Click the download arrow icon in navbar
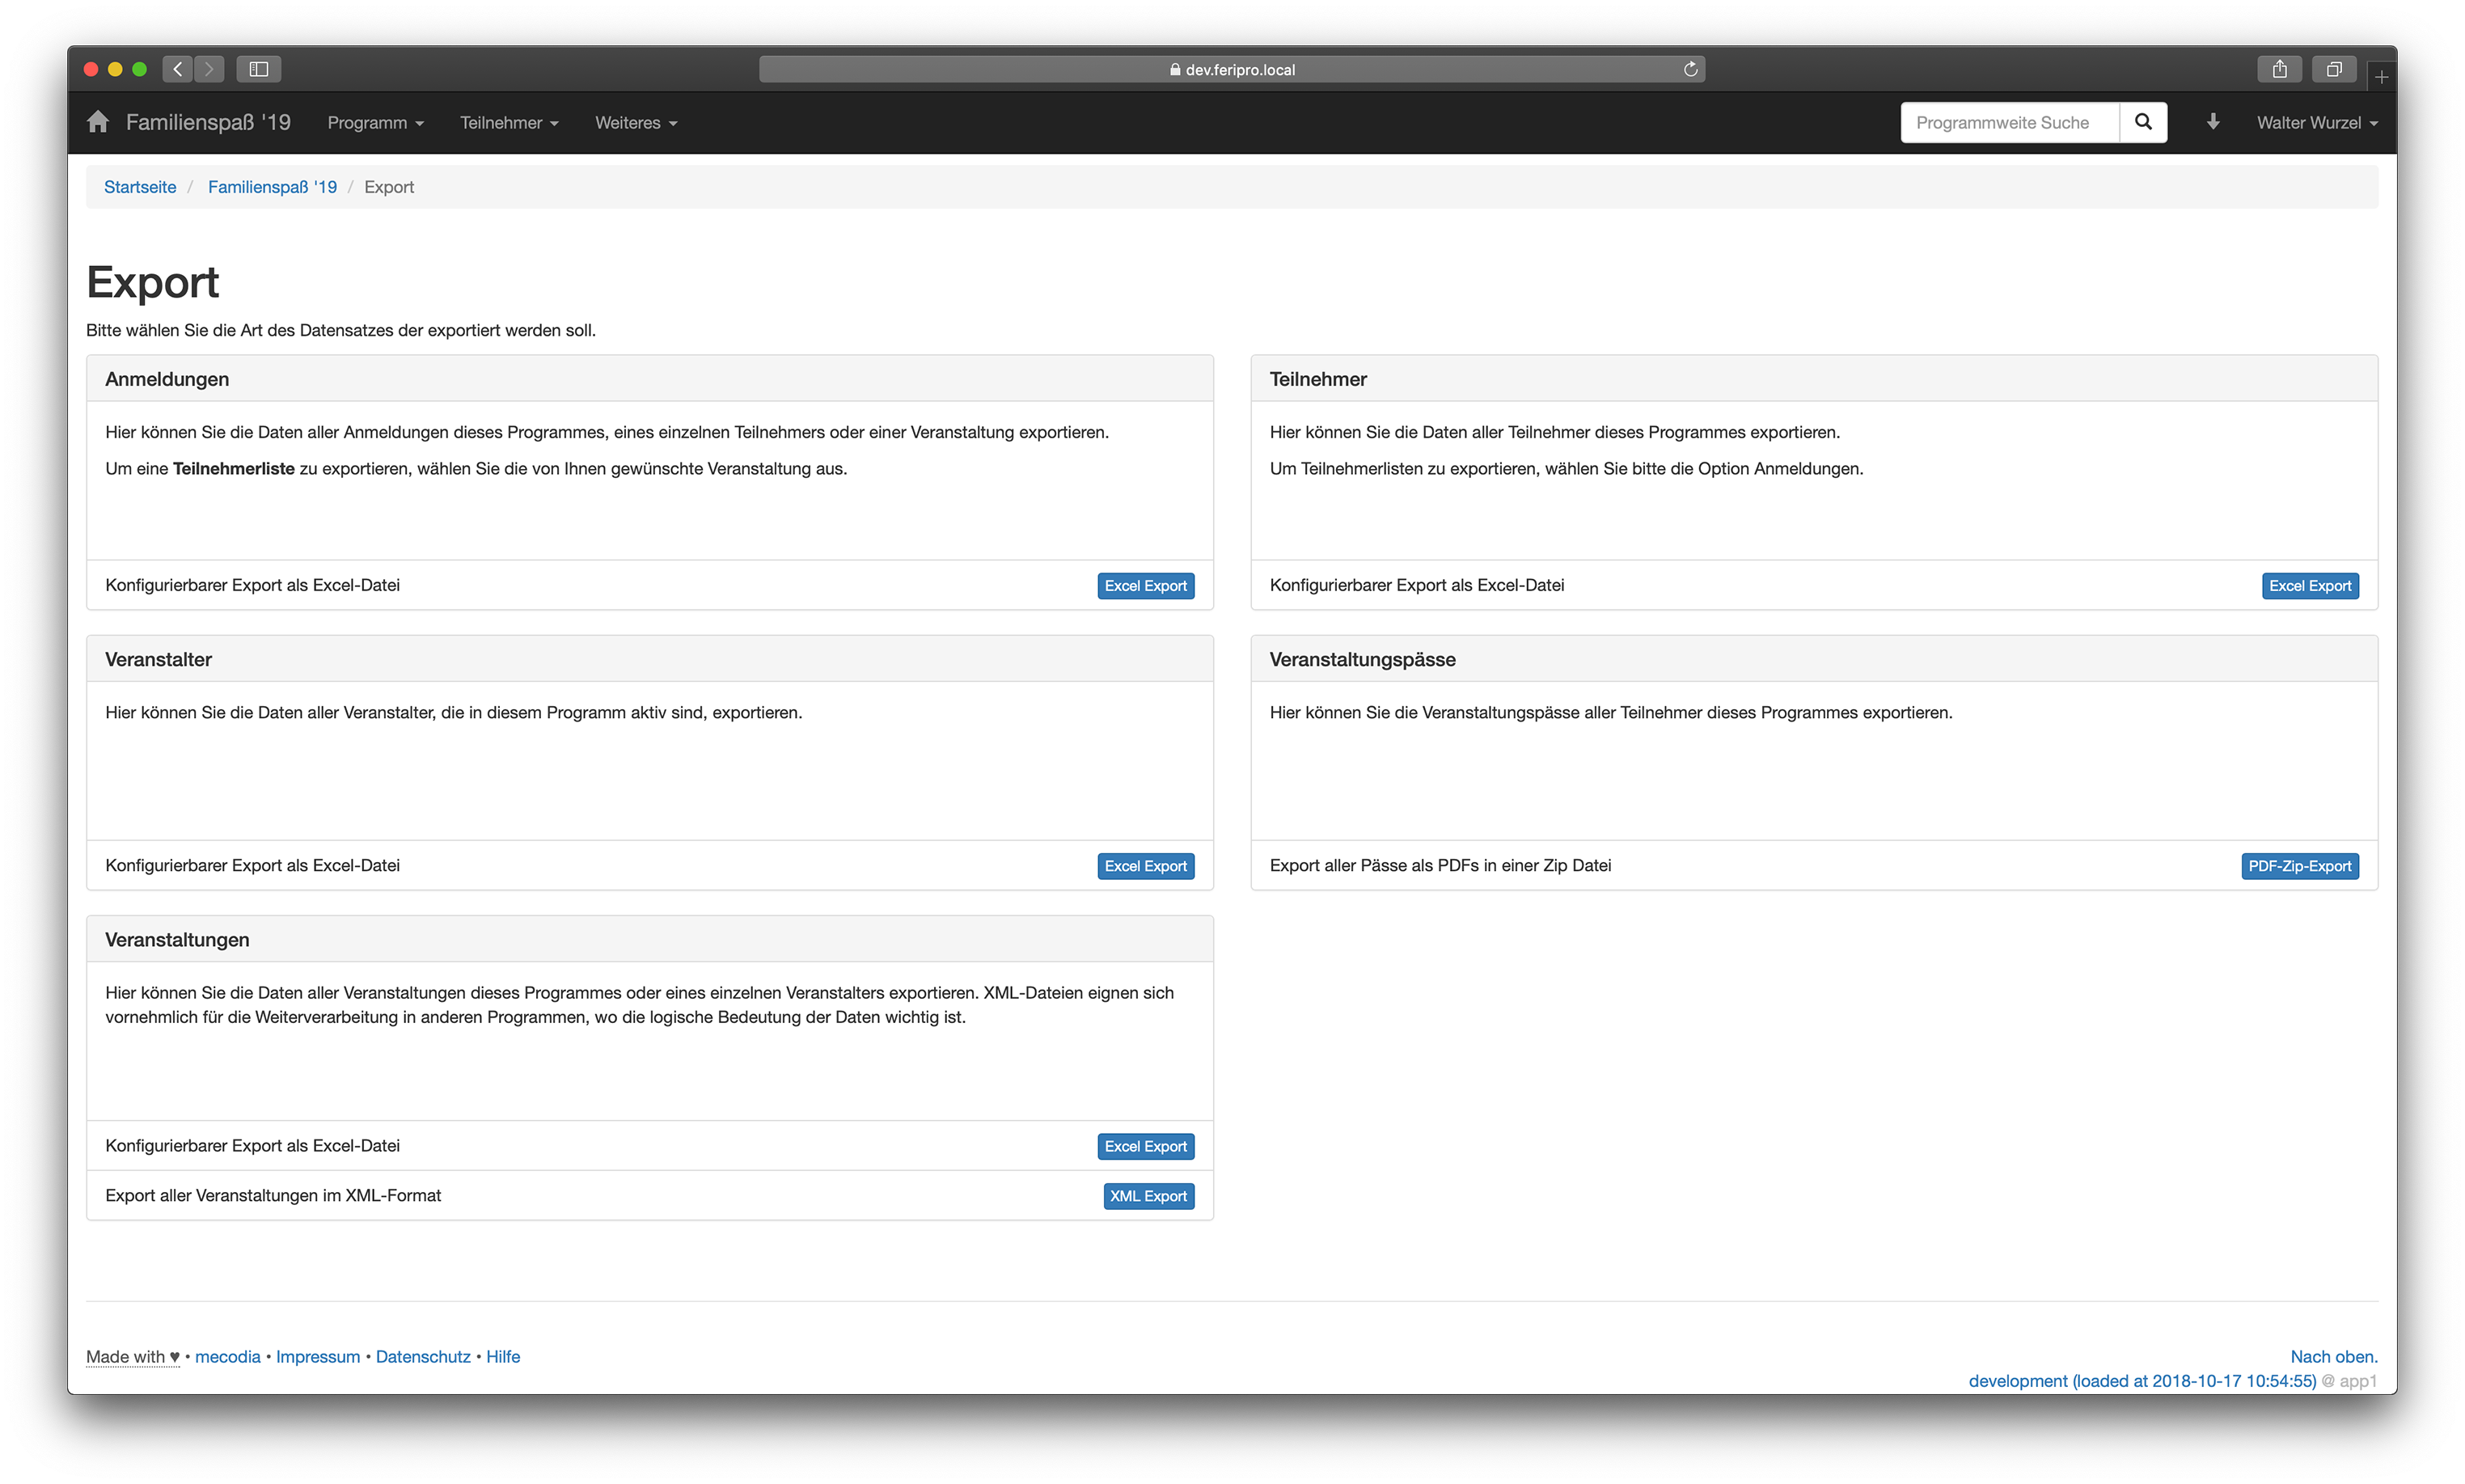The width and height of the screenshot is (2465, 1484). coord(2212,122)
